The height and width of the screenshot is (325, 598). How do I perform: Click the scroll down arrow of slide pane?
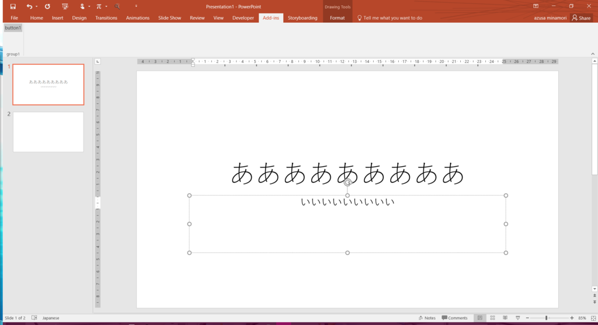(x=594, y=289)
